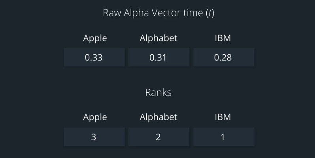Click the Apple label above 0.33
The height and width of the screenshot is (158, 315).
click(95, 39)
